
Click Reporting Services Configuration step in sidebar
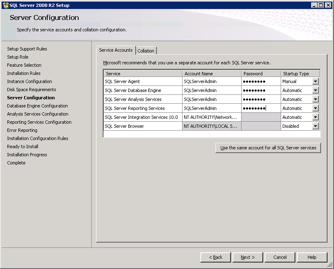(x=39, y=122)
